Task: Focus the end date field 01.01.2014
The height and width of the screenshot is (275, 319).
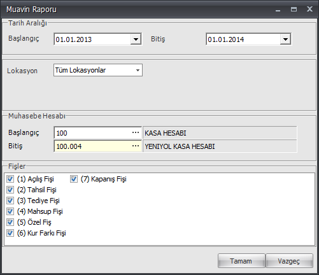Action: tap(243, 39)
